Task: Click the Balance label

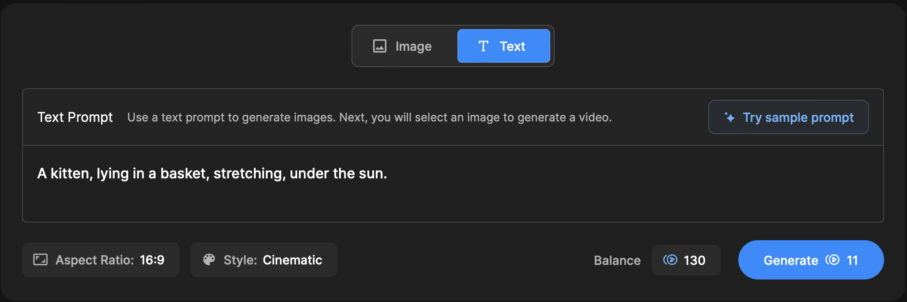Action: [x=617, y=260]
